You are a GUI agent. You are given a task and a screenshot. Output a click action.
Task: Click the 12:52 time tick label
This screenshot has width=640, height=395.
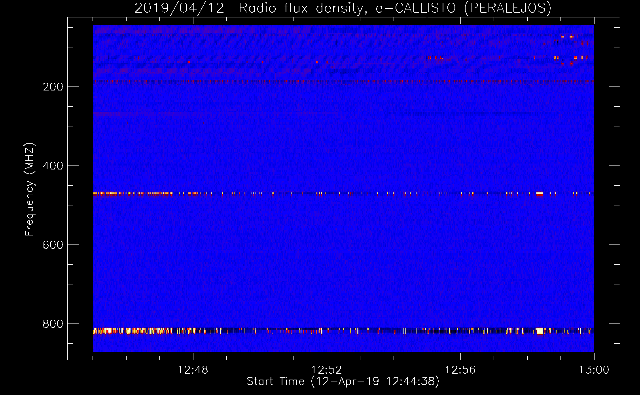pos(327,370)
